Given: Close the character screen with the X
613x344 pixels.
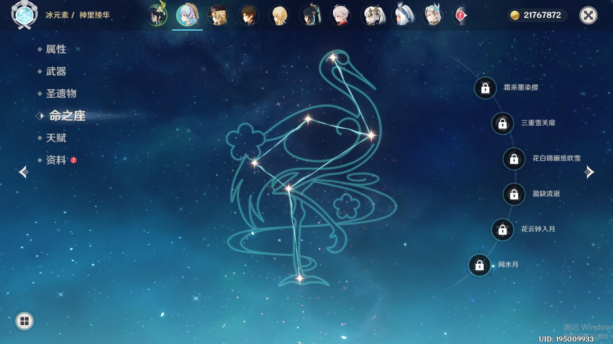Looking at the screenshot, I should coord(588,15).
